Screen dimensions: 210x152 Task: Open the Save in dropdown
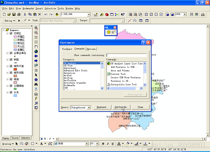click(89, 108)
